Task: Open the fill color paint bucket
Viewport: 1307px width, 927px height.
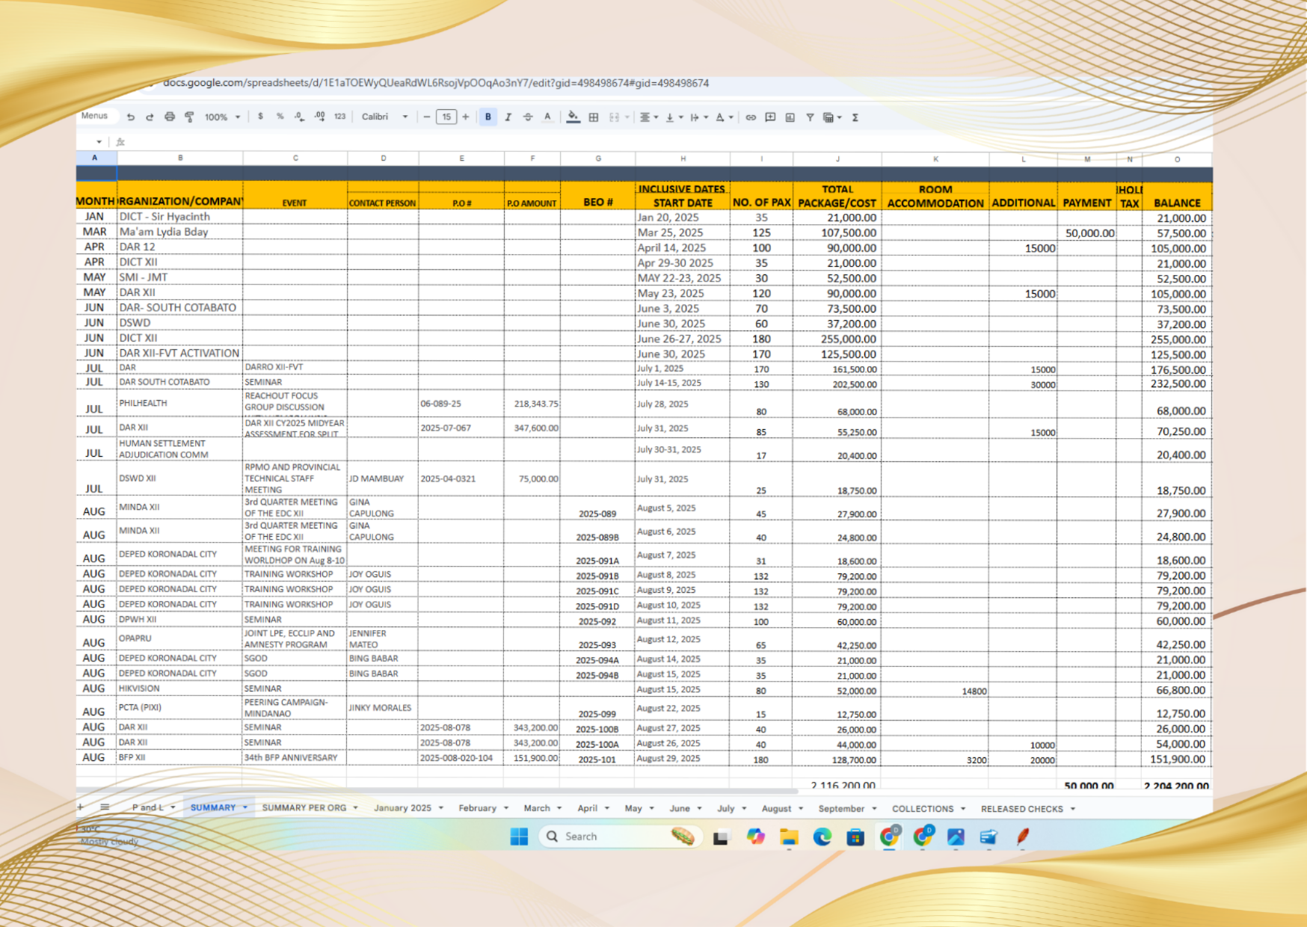Action: (x=573, y=117)
